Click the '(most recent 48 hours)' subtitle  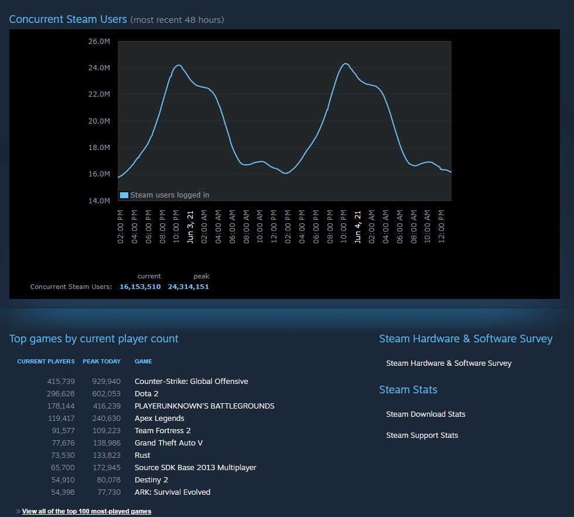coord(177,20)
